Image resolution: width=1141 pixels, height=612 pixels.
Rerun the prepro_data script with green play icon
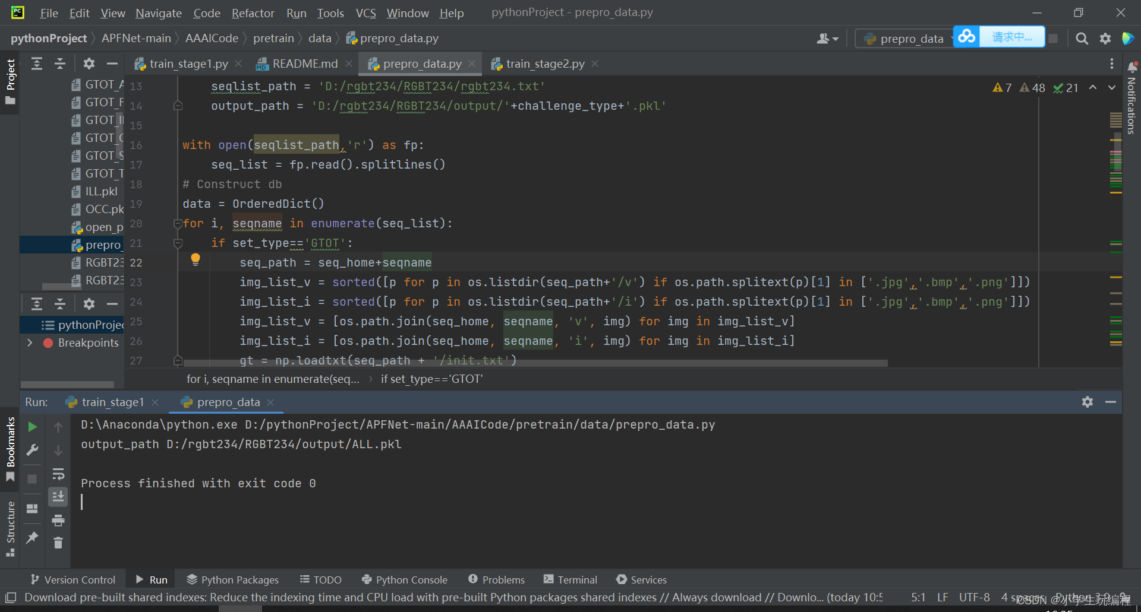click(32, 426)
